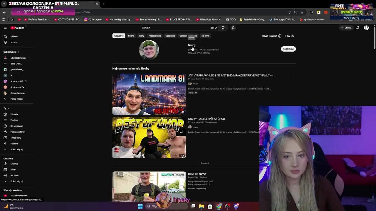This screenshot has height=211, width=376.
Task: Click Pokaż więcej below Pobrane
Action: (16, 149)
